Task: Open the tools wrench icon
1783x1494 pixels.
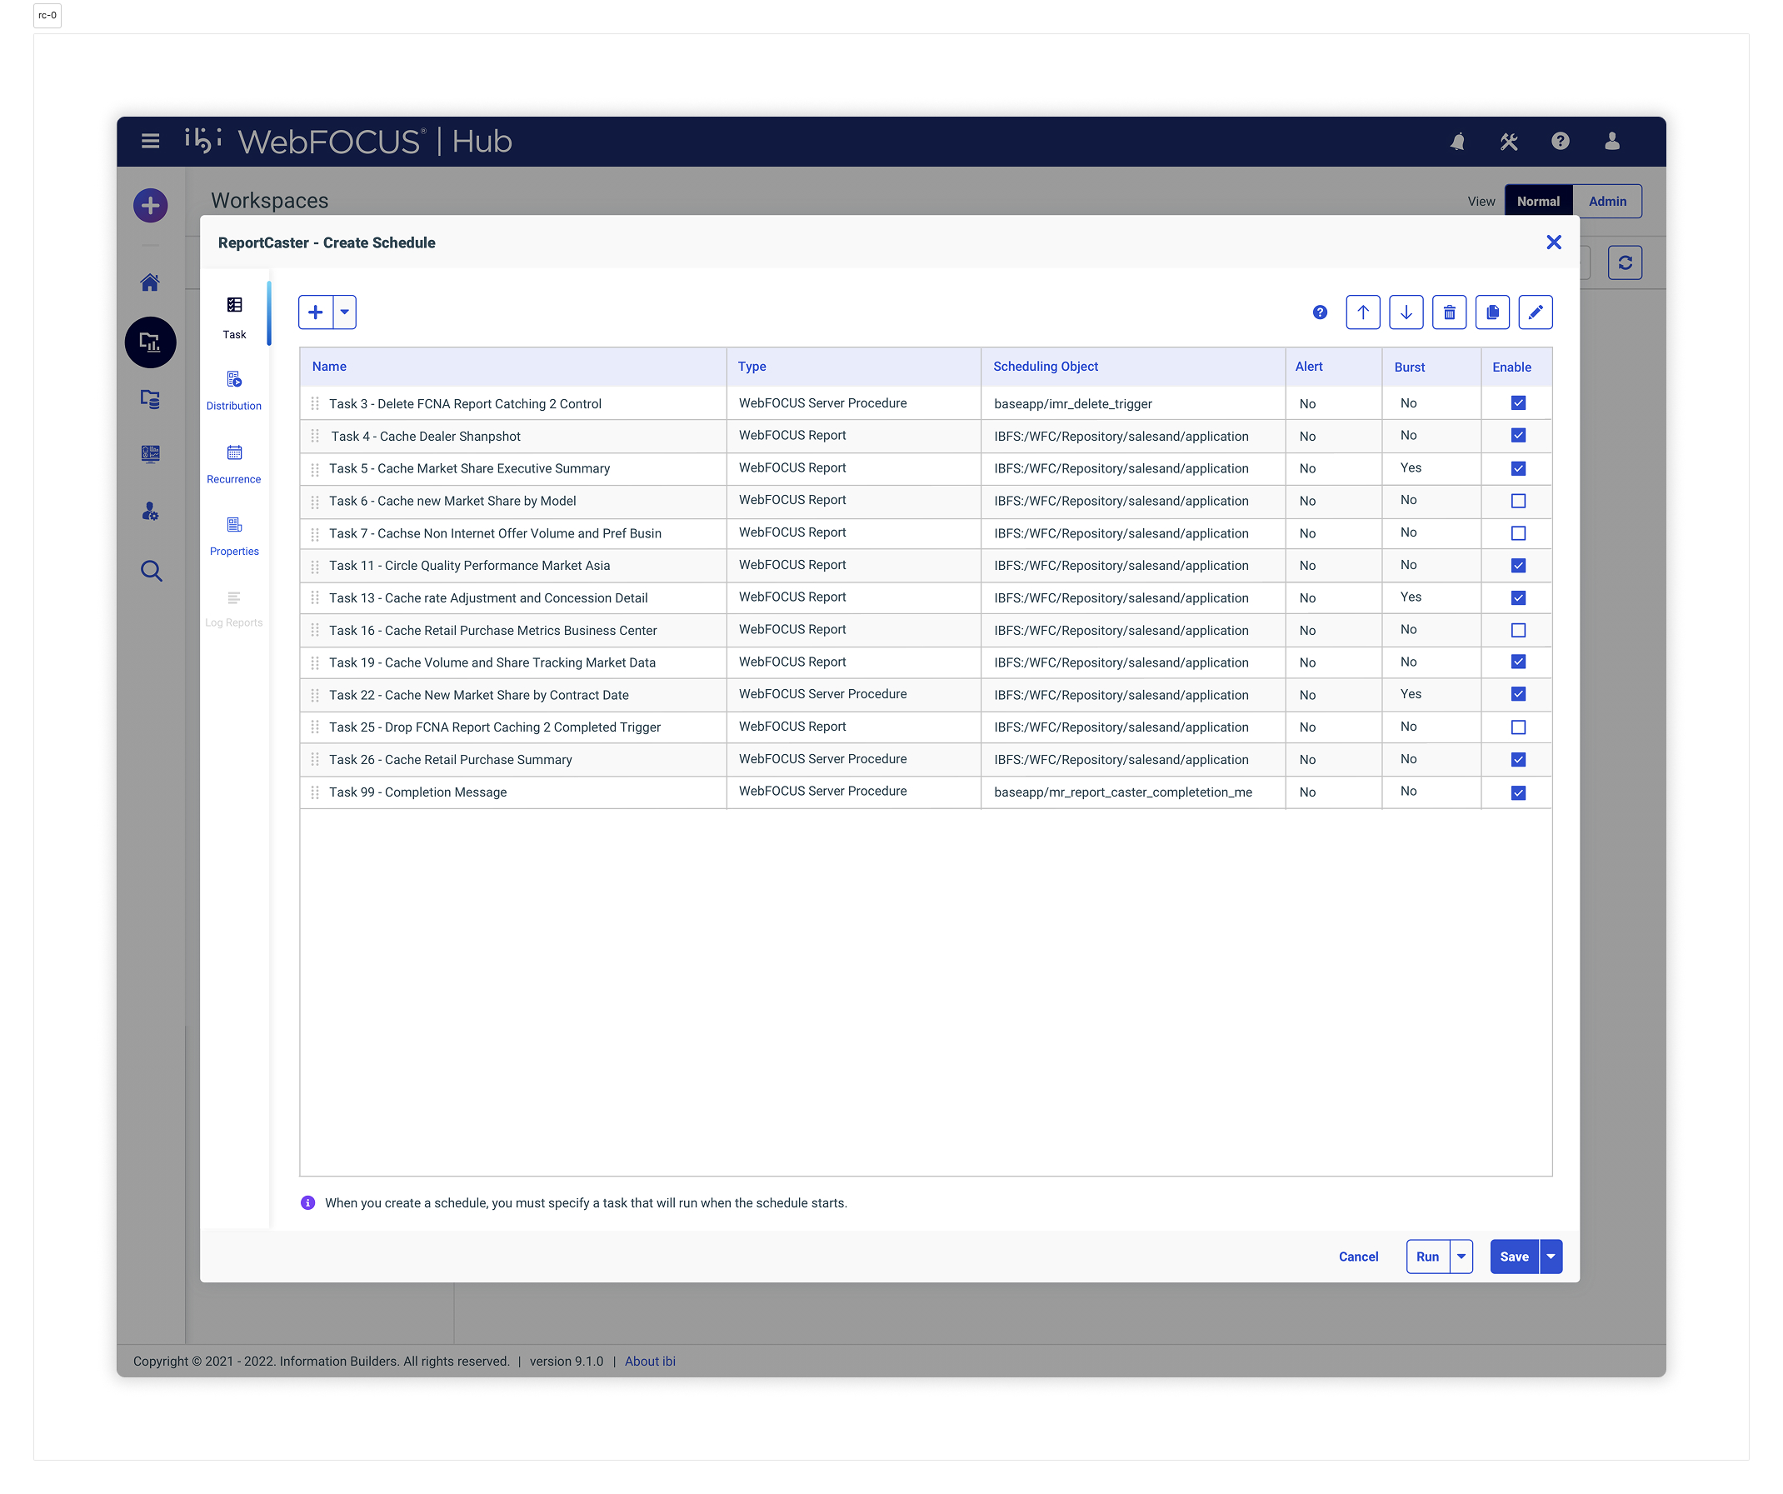Action: click(1509, 141)
